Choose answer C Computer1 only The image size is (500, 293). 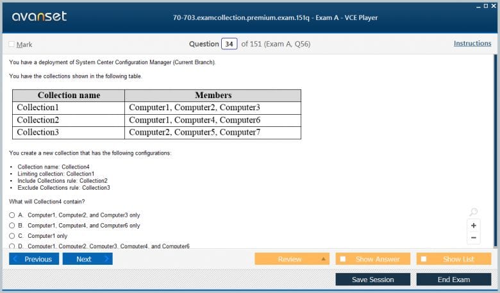(12, 236)
